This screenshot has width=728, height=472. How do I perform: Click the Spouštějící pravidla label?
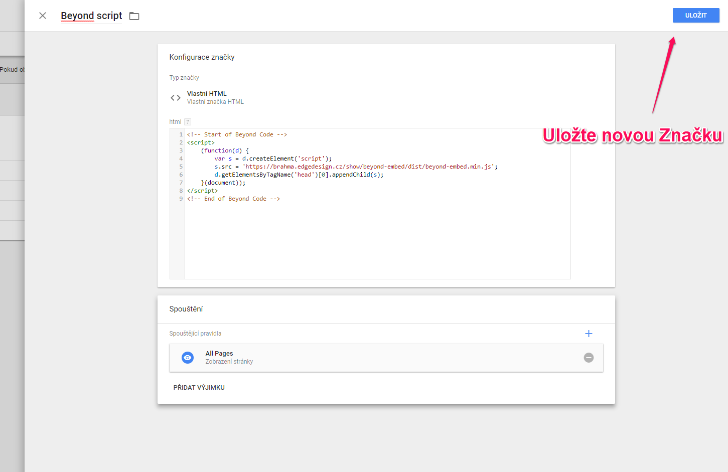(195, 334)
